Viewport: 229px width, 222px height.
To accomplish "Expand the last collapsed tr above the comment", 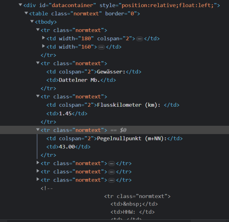I will pos(38,180).
